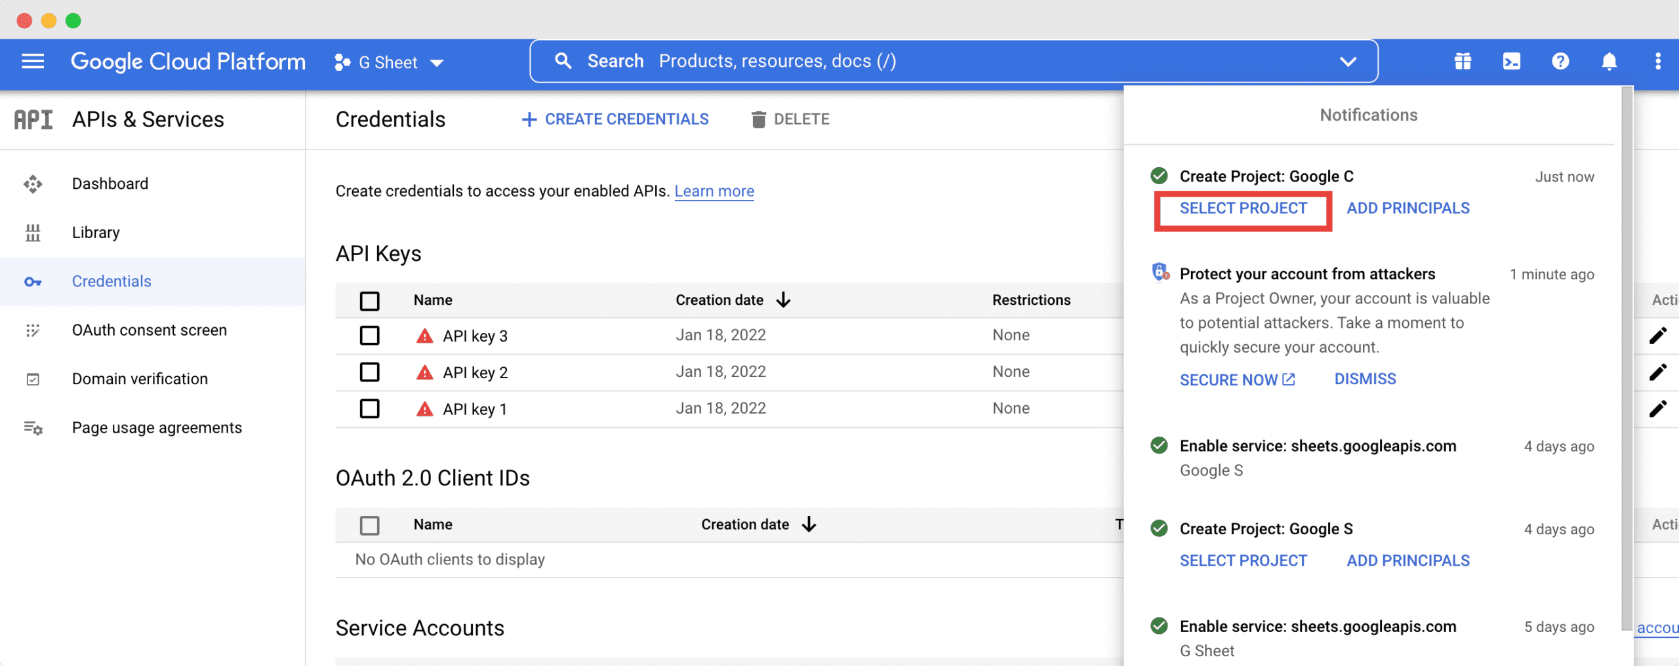The width and height of the screenshot is (1679, 666).
Task: Sort OAuth clients by Creation date arrow
Action: point(809,524)
